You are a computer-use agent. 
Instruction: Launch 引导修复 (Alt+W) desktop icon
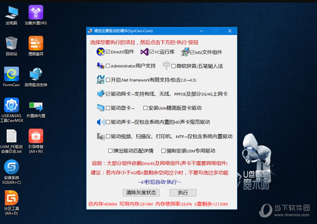(x=36, y=141)
